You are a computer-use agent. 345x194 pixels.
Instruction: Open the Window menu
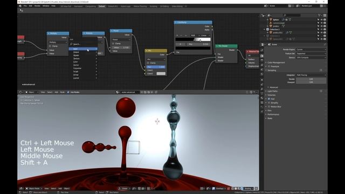(46, 6)
